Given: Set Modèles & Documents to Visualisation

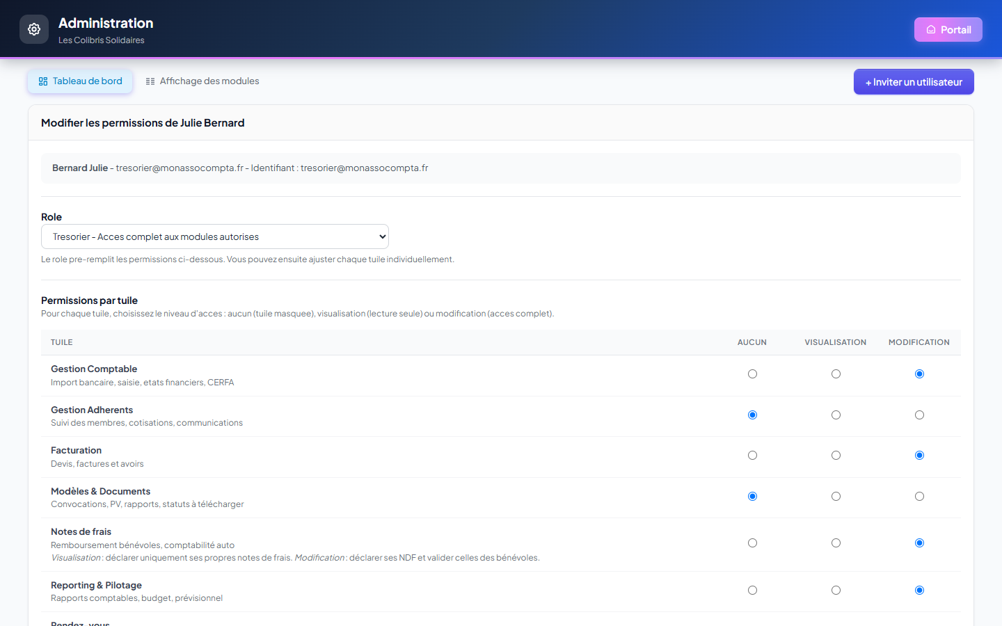Looking at the screenshot, I should coord(836,497).
